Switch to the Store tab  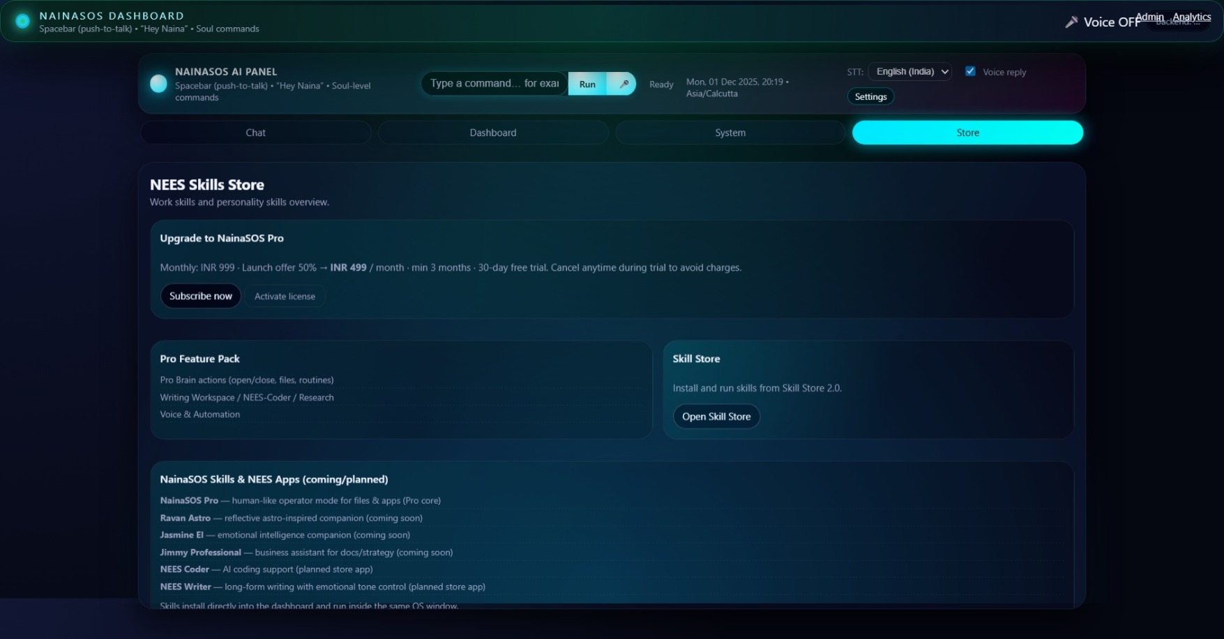click(x=967, y=133)
